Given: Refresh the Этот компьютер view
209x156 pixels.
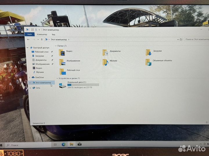Looking at the screenshot, I should click(181, 39).
